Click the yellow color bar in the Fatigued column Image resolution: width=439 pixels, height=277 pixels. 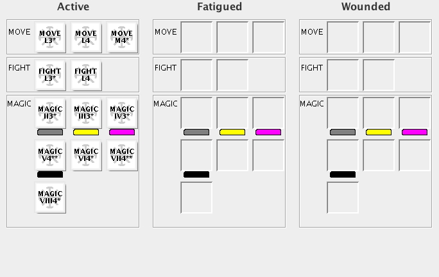pos(232,132)
